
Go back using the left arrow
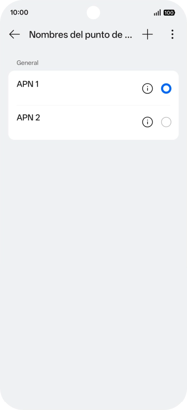[x=14, y=34]
